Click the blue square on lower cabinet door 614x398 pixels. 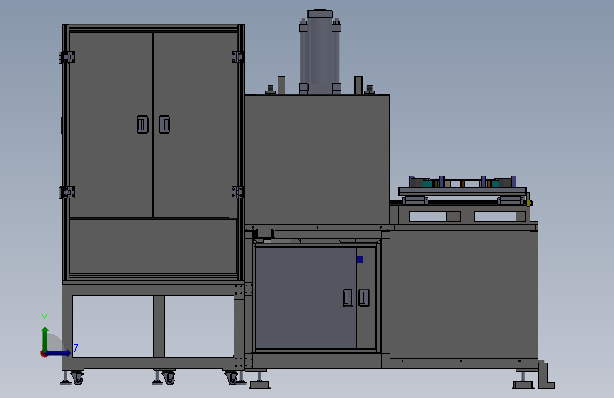tap(360, 259)
